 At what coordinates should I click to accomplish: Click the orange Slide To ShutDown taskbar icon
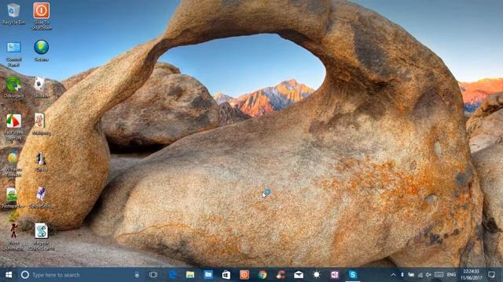244,275
